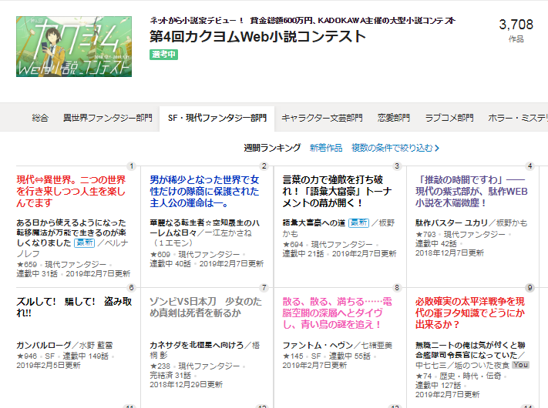548x408 pixels.
Task: Click 3,708 作品 count
Action: (516, 30)
